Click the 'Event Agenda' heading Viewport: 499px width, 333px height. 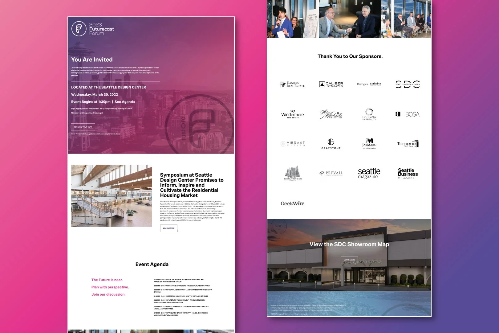(152, 264)
